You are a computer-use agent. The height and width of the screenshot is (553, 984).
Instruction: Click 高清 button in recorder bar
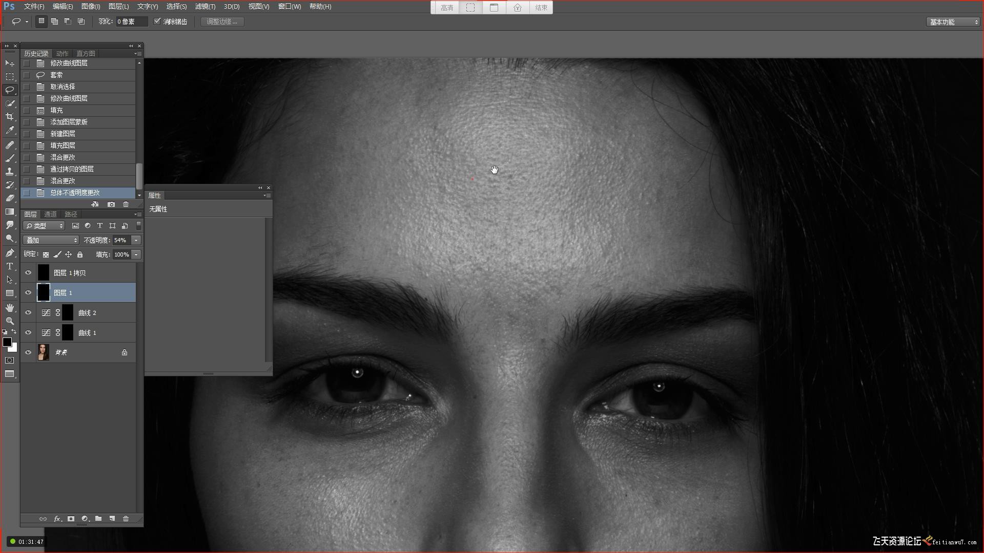tap(447, 8)
